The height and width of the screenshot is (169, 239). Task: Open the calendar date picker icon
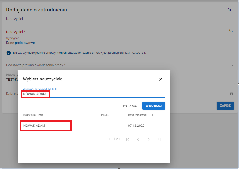231,94
